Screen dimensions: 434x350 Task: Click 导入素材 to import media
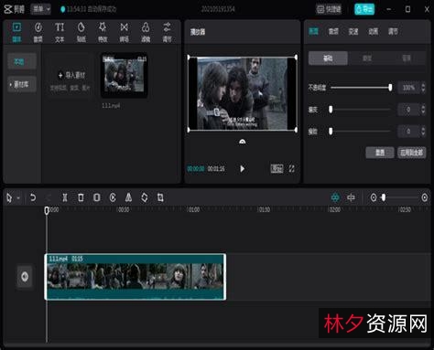71,75
